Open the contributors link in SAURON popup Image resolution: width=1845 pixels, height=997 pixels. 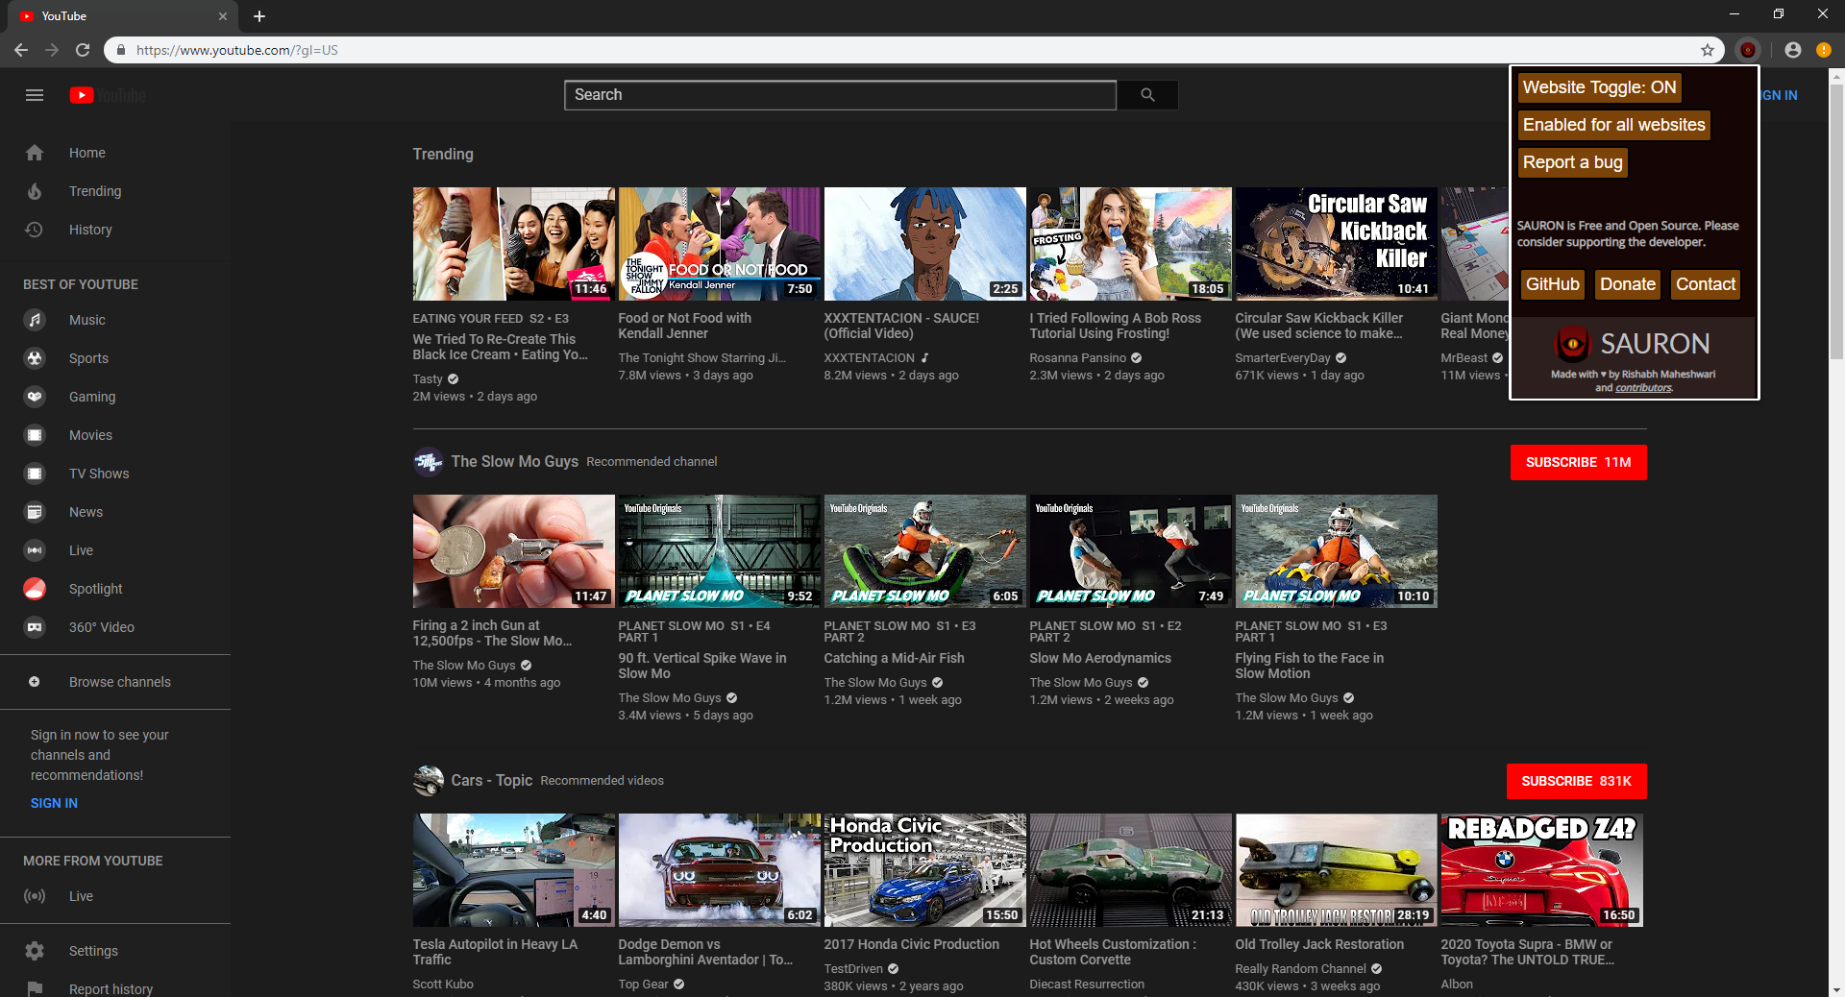[x=1643, y=388]
